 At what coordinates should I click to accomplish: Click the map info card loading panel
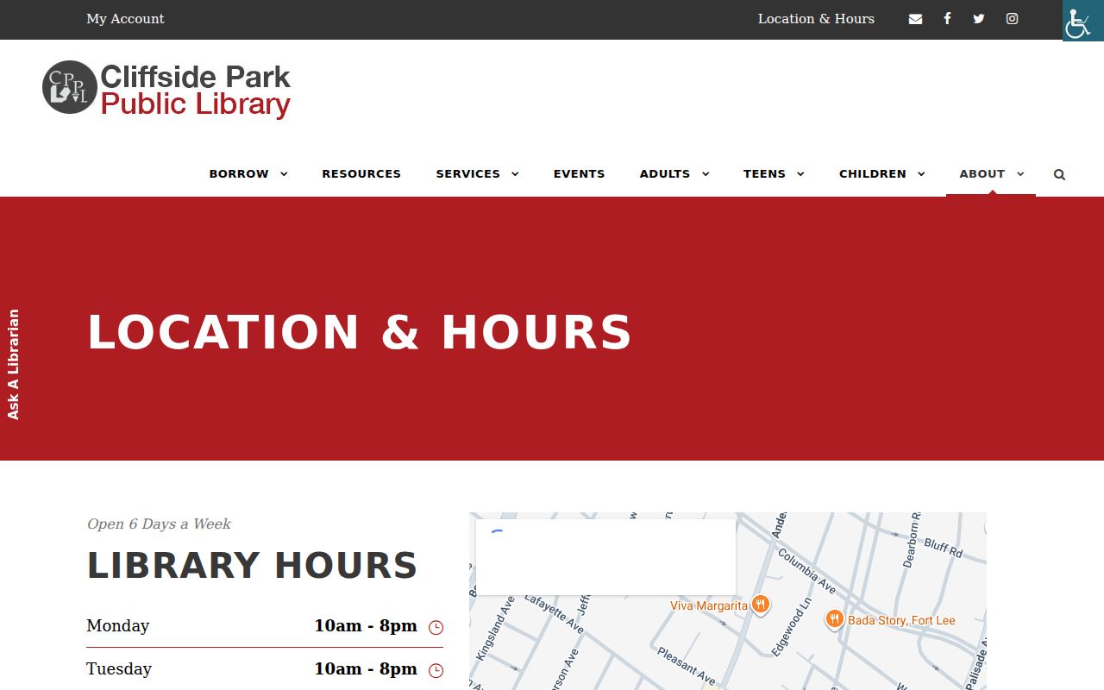(605, 557)
